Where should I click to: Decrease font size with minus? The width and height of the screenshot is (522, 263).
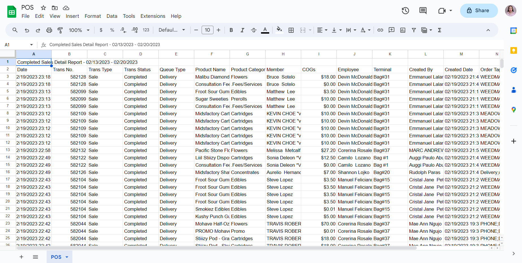point(196,30)
